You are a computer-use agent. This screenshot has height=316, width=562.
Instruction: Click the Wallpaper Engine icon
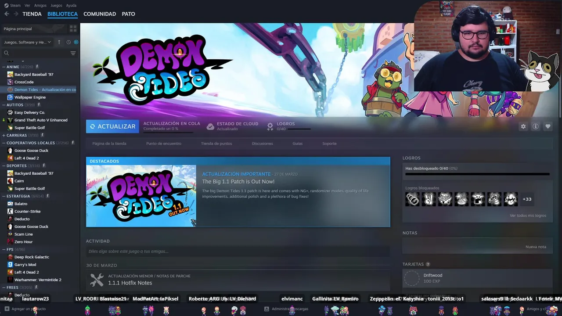click(x=10, y=97)
